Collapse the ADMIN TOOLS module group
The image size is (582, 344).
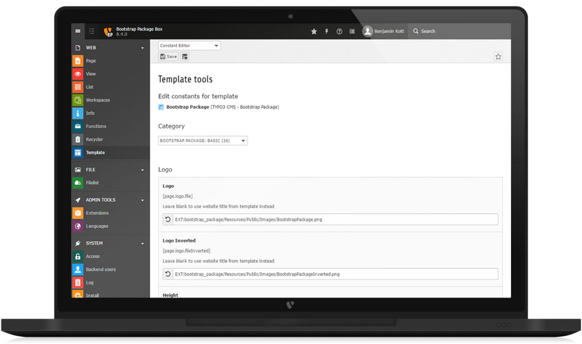click(x=142, y=200)
